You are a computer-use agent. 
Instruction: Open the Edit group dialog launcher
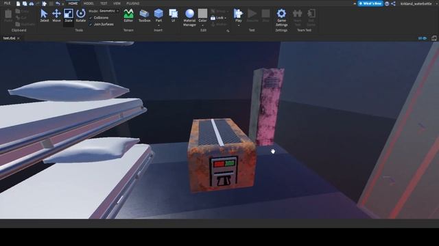(228, 31)
